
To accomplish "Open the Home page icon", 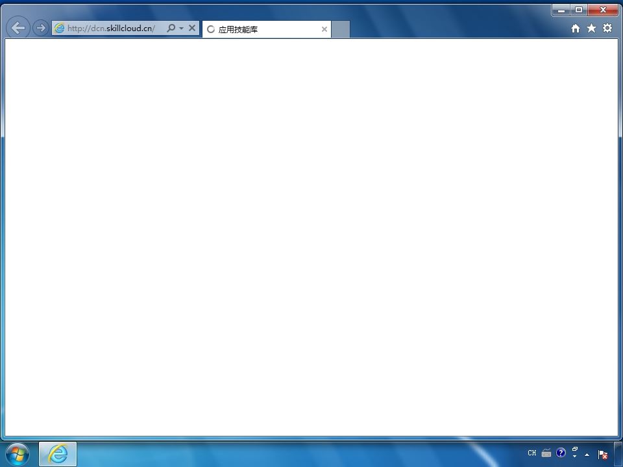I will pyautogui.click(x=576, y=28).
